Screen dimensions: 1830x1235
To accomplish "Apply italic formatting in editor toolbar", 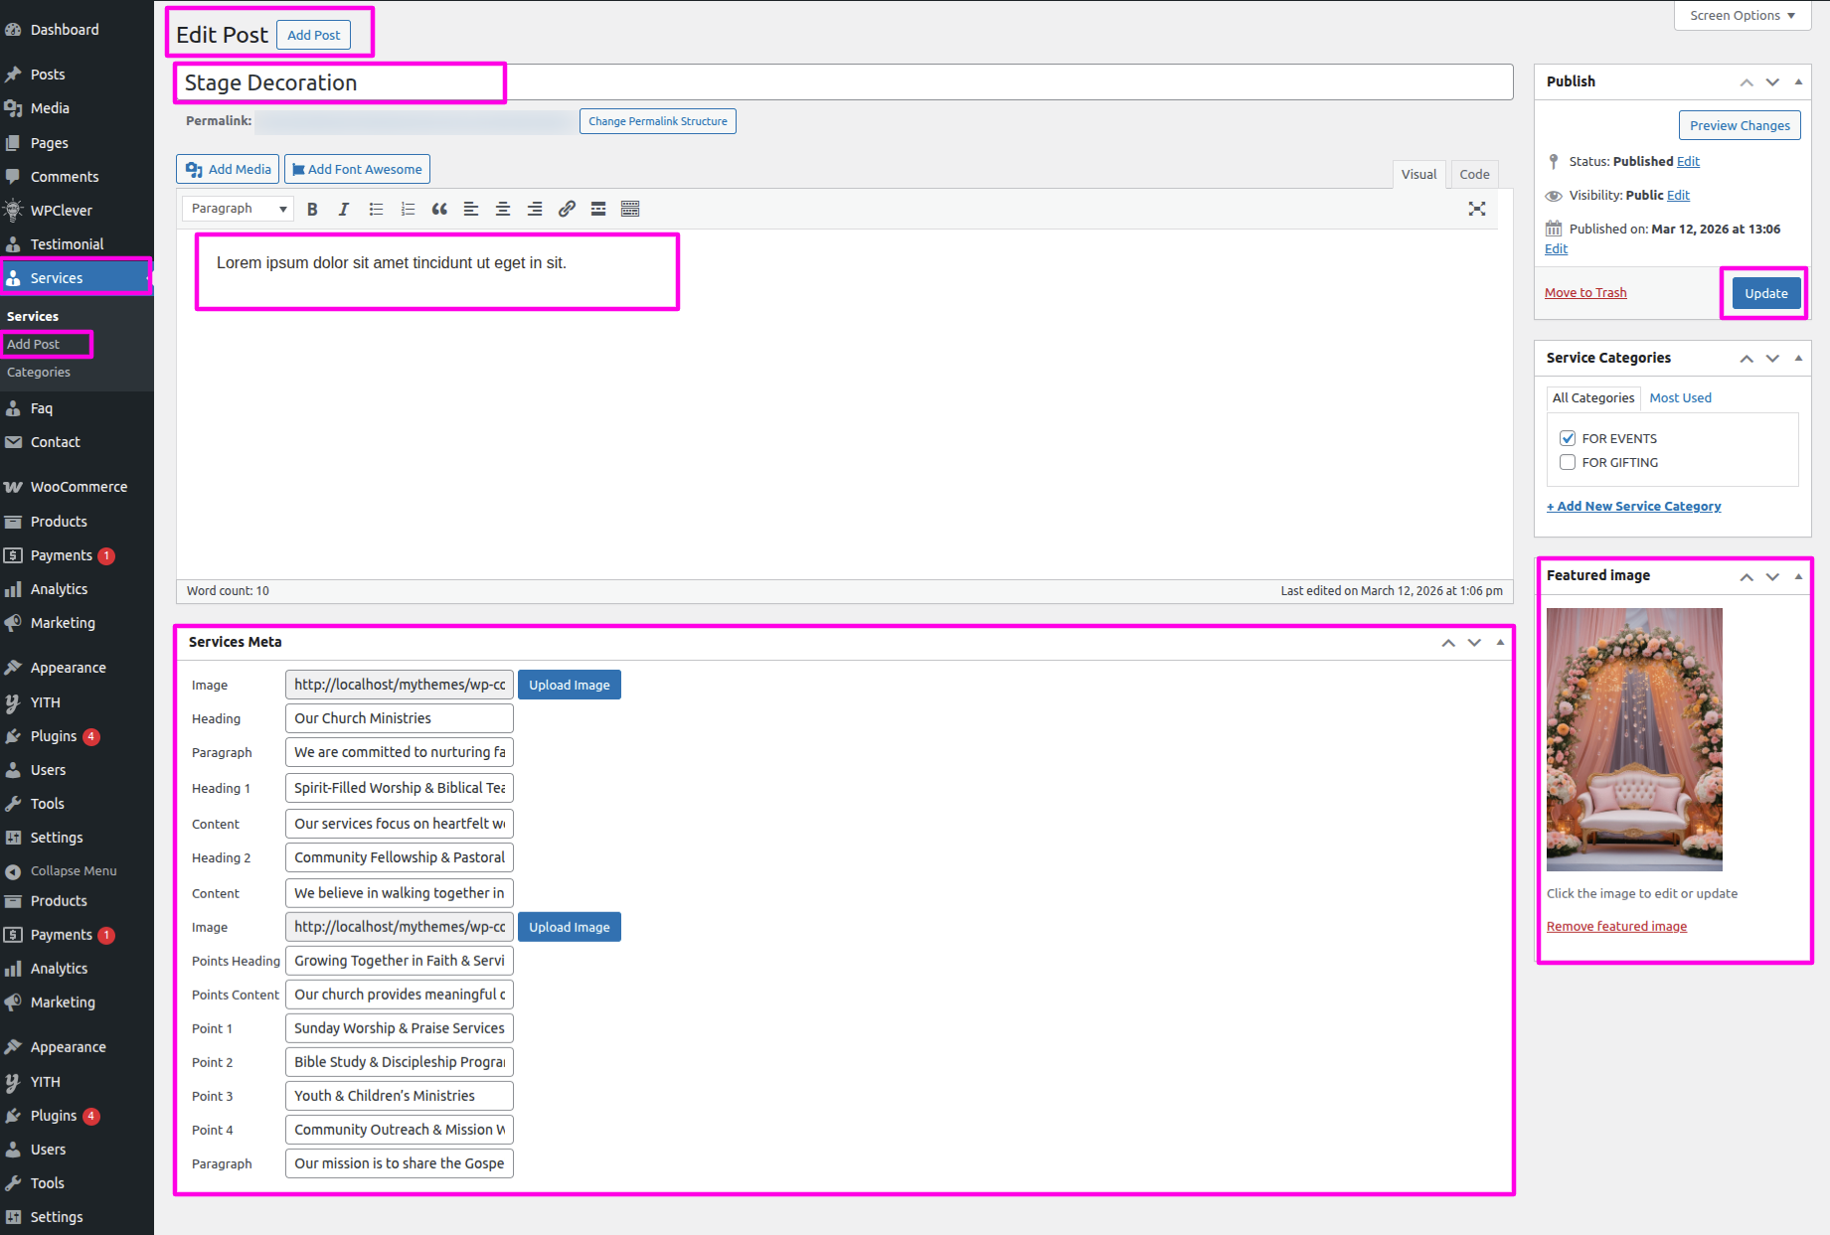I will pos(344,209).
